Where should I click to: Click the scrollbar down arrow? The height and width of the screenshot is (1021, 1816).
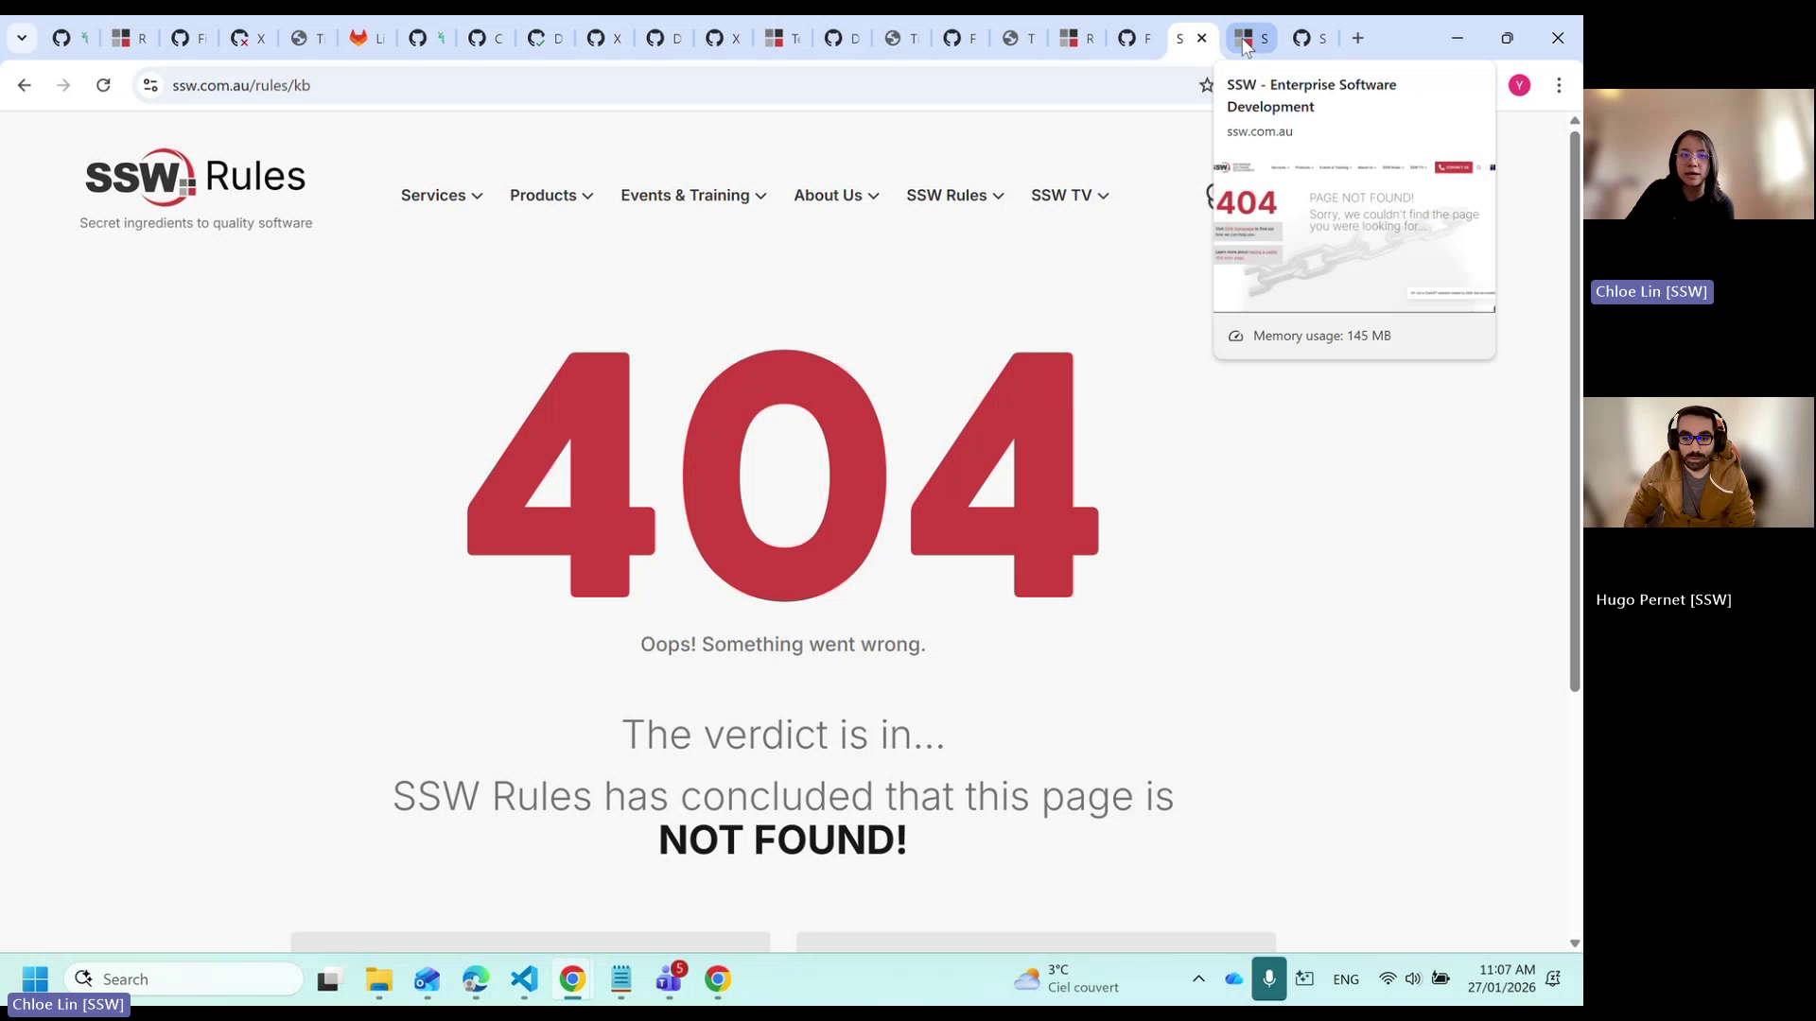tap(1575, 943)
